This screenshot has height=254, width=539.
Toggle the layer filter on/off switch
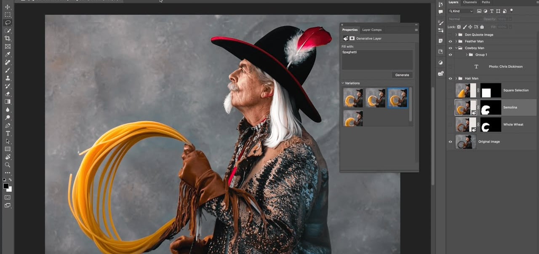coord(511,11)
